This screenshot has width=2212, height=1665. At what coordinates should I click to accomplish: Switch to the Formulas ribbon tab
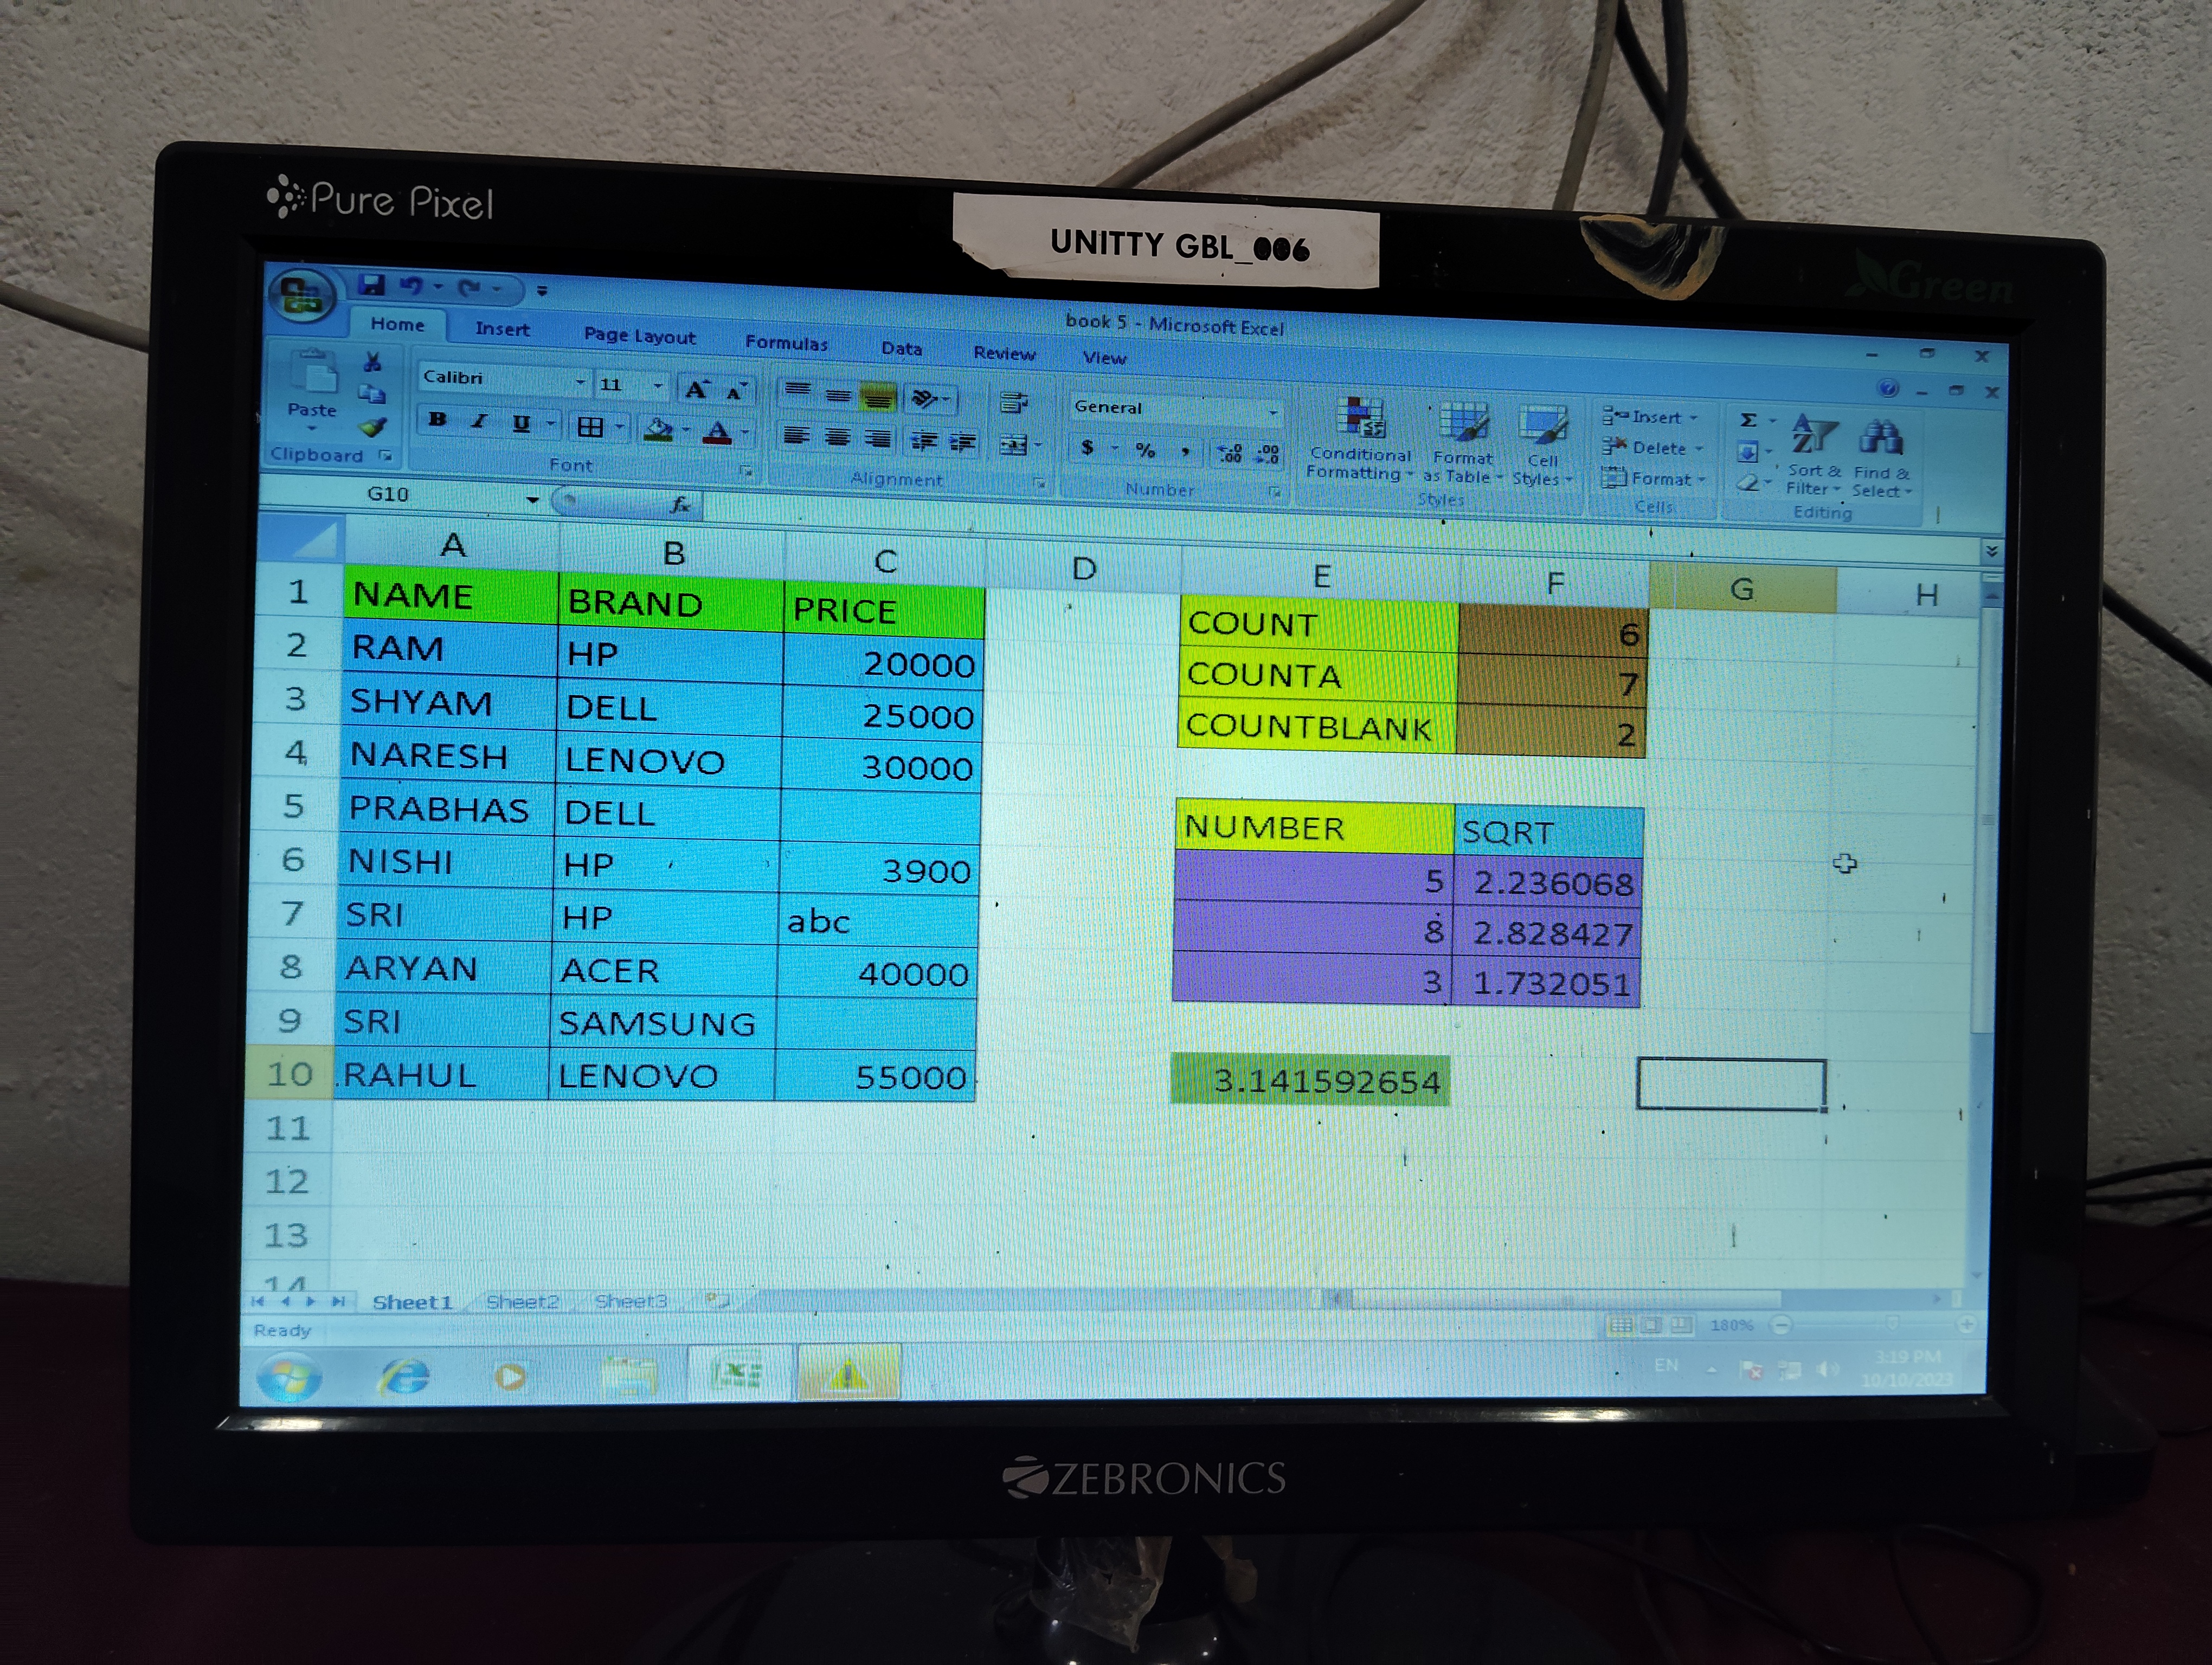[786, 343]
